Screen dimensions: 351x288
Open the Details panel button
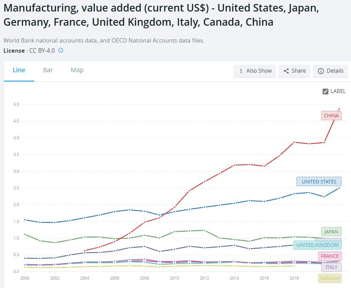(330, 71)
